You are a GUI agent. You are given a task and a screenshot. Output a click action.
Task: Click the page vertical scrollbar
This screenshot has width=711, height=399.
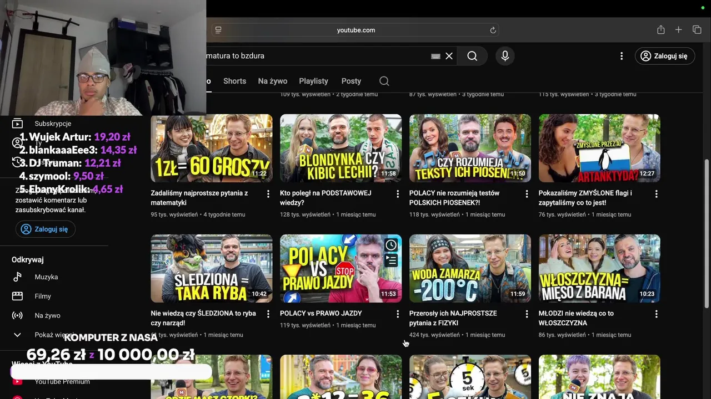[x=707, y=233]
